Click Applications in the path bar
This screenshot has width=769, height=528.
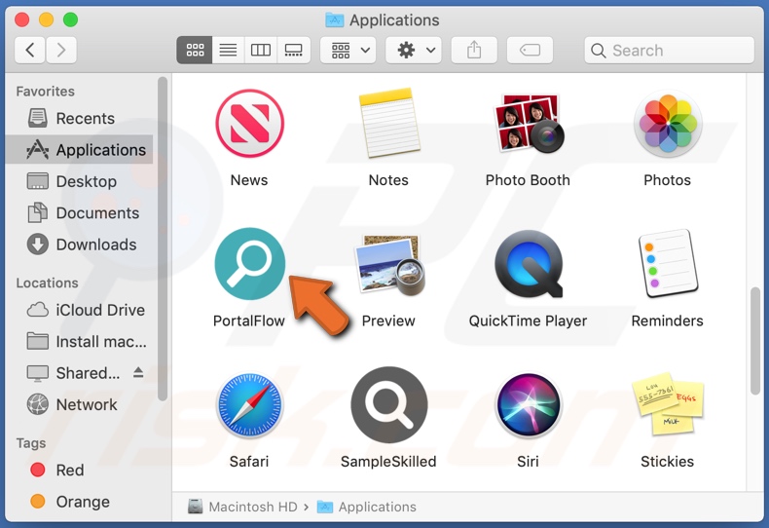(367, 507)
